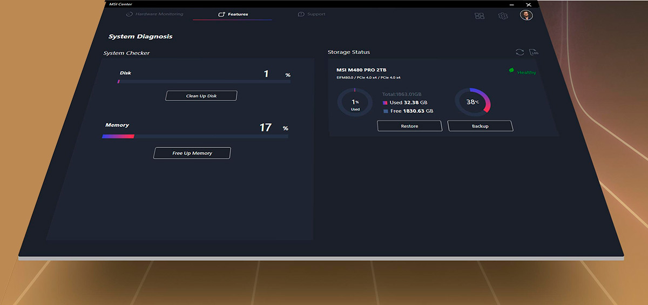Click the Memory '17 %' value
648x305 pixels.
(274, 127)
